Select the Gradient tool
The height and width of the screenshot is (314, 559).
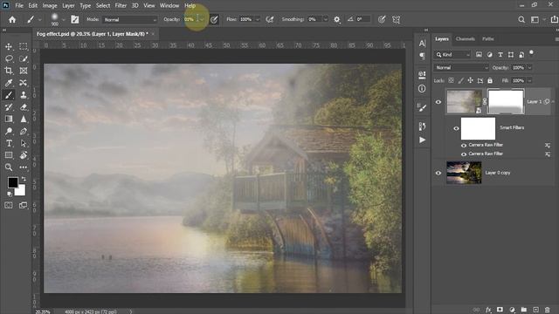(9, 119)
